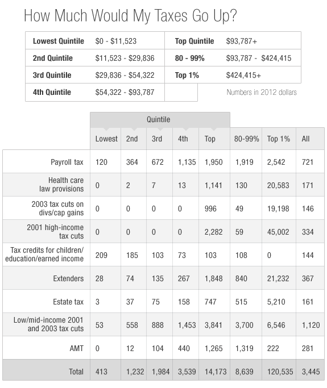The width and height of the screenshot is (327, 388).
Task: Click the Extenders row label
Action: (x=68, y=278)
